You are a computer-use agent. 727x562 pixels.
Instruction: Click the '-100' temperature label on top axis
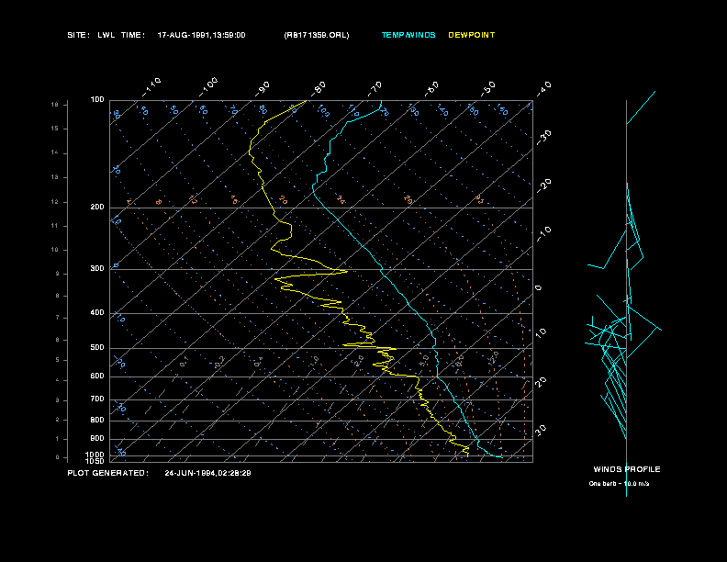point(208,87)
